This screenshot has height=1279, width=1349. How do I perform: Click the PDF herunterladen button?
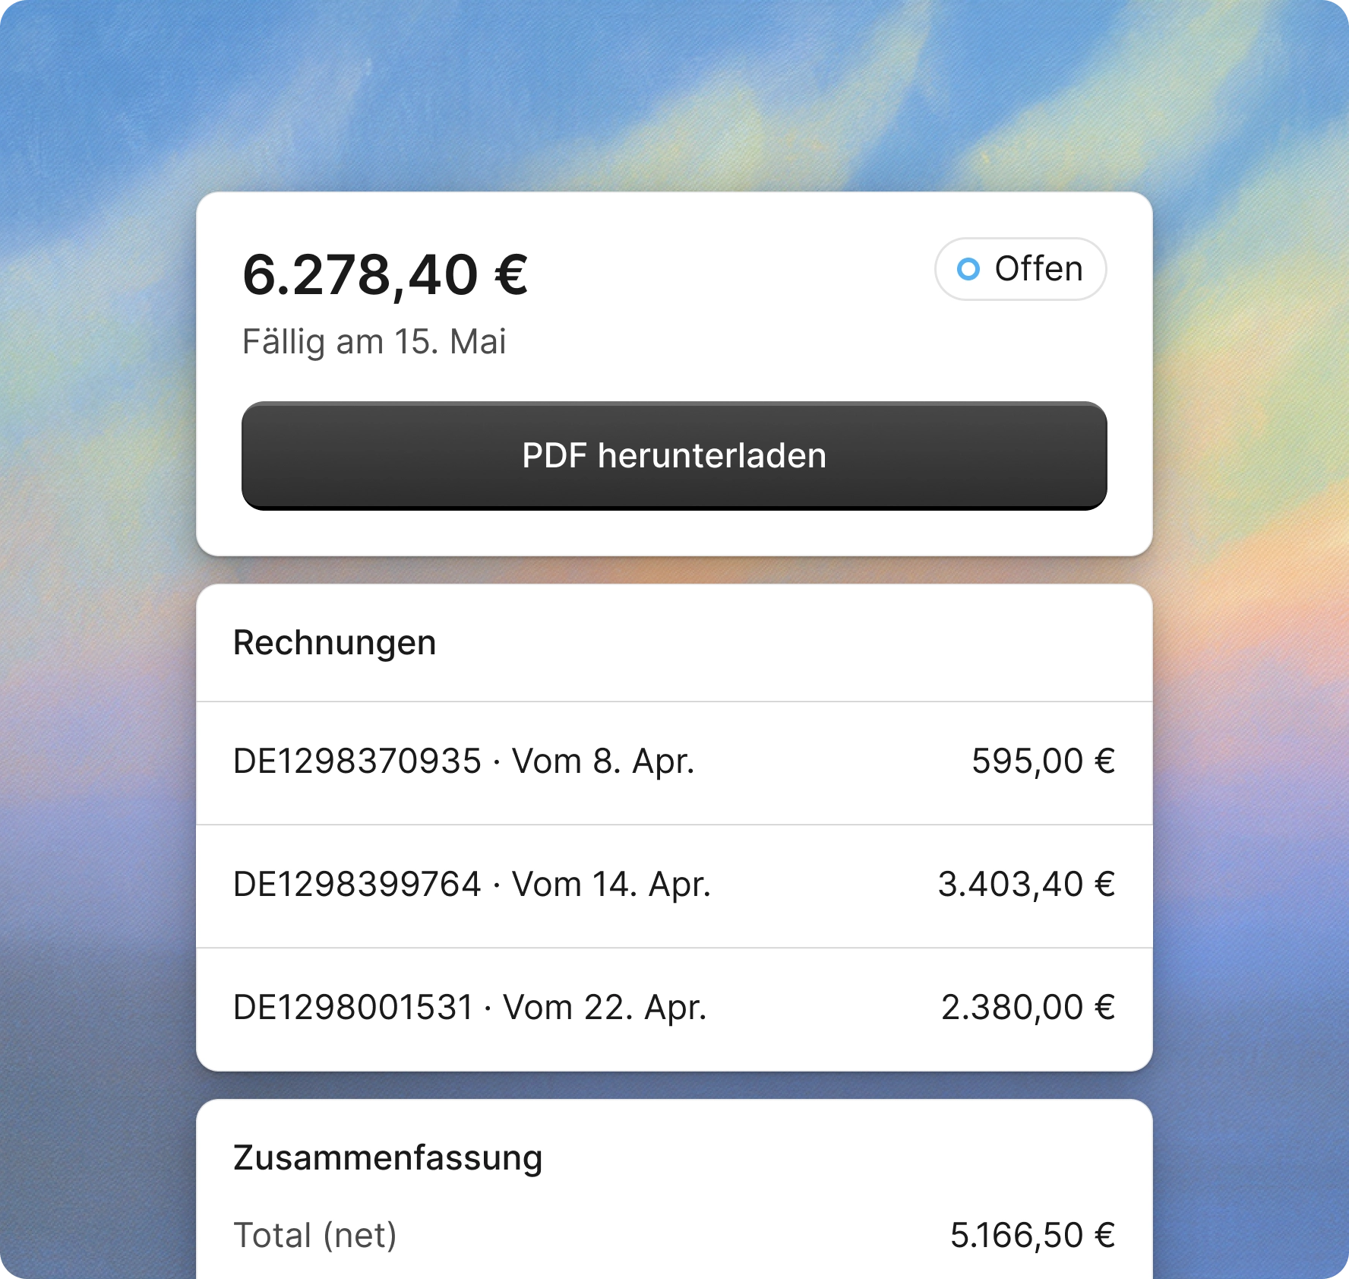click(x=674, y=454)
